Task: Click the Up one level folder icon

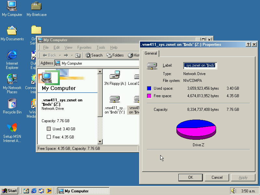Action: pyautogui.click(x=78, y=55)
